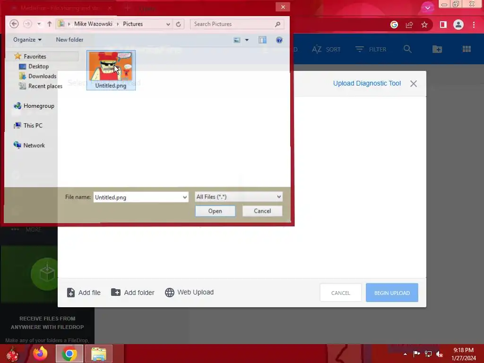Viewport: 484px width, 363px height.
Task: Go forward in file dialog
Action: (x=27, y=24)
